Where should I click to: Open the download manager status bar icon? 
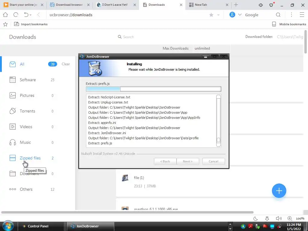(x=267, y=218)
